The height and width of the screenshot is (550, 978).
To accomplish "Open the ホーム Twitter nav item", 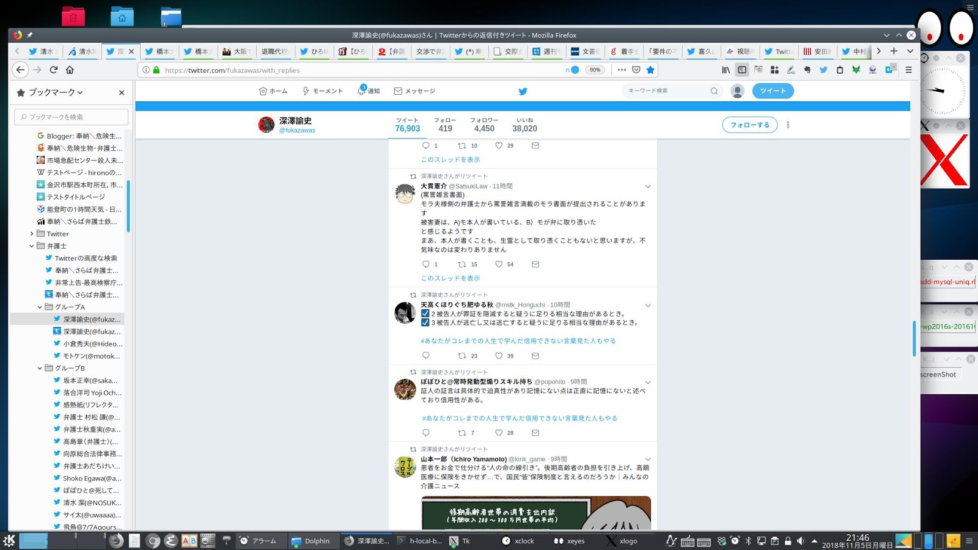I will (x=273, y=91).
